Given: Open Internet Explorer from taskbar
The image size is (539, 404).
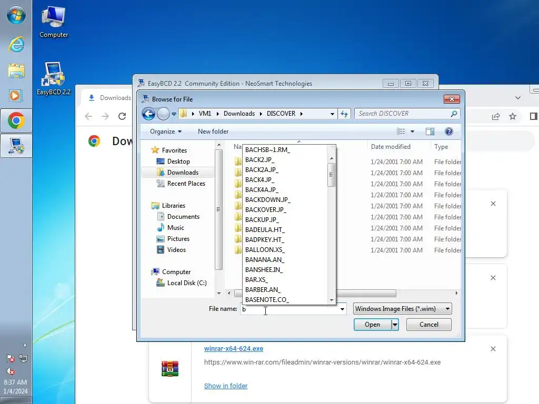Looking at the screenshot, I should click(16, 44).
